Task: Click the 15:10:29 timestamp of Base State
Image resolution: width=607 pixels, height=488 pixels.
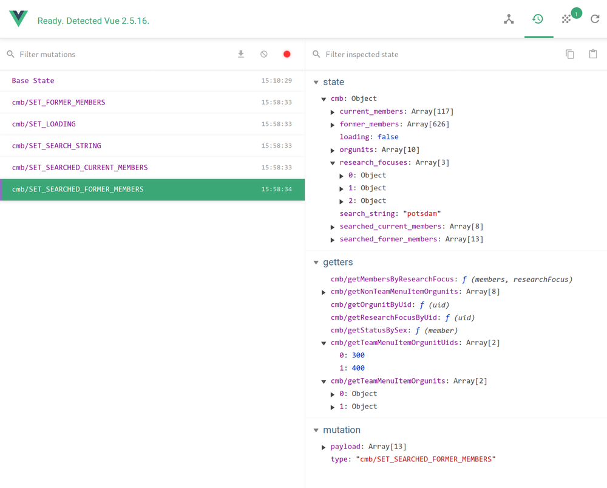Action: point(276,81)
